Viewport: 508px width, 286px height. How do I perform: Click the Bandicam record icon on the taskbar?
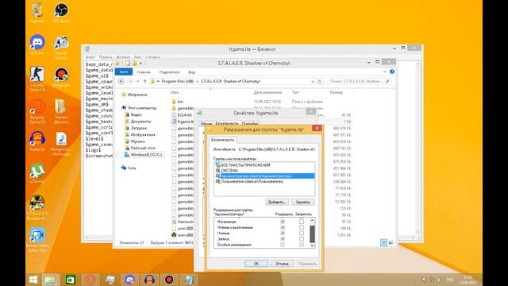point(169,280)
